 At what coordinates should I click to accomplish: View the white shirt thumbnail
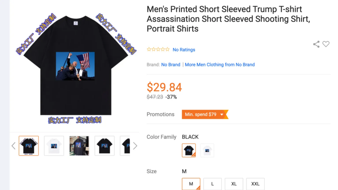coord(54,146)
